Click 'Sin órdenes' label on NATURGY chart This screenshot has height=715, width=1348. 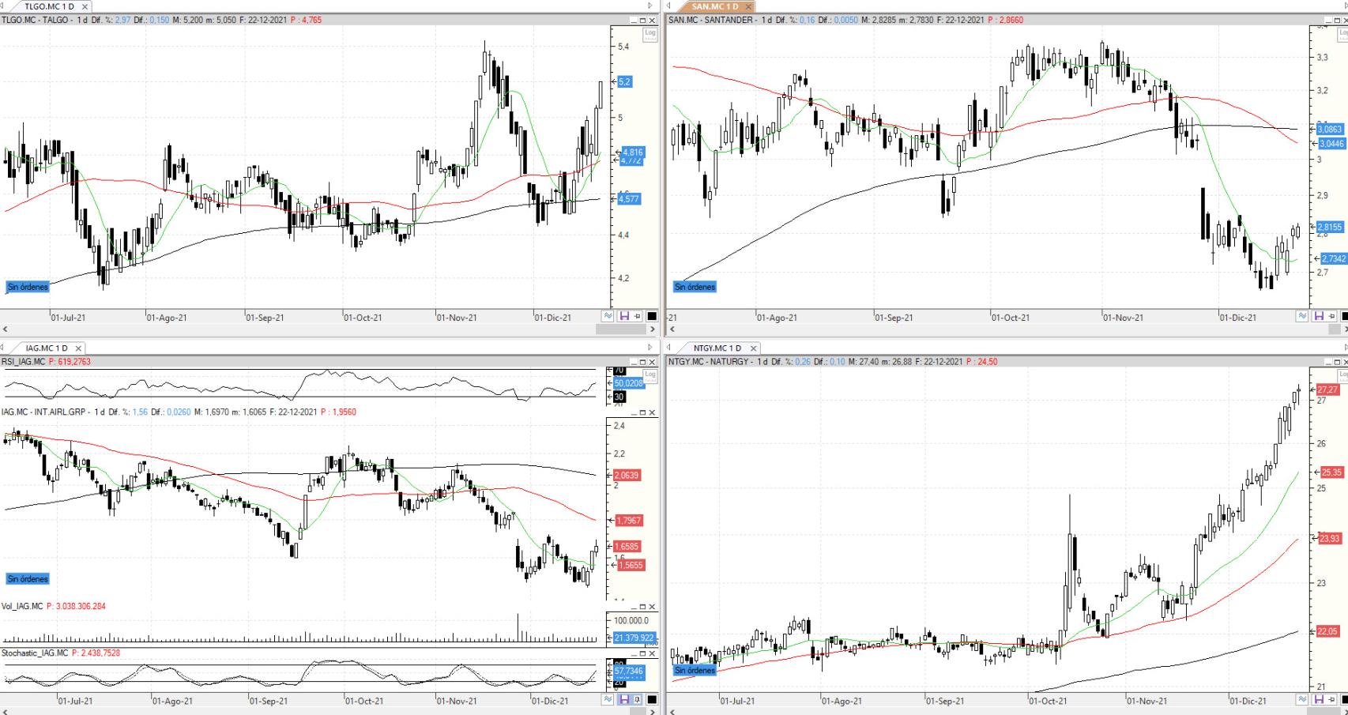[695, 670]
